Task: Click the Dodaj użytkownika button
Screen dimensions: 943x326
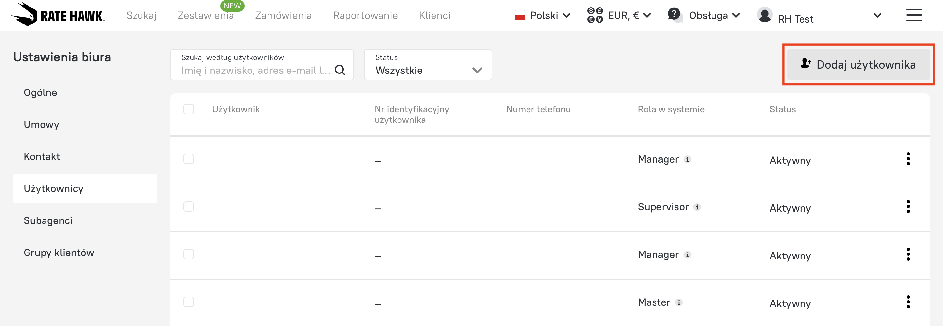Action: click(858, 65)
